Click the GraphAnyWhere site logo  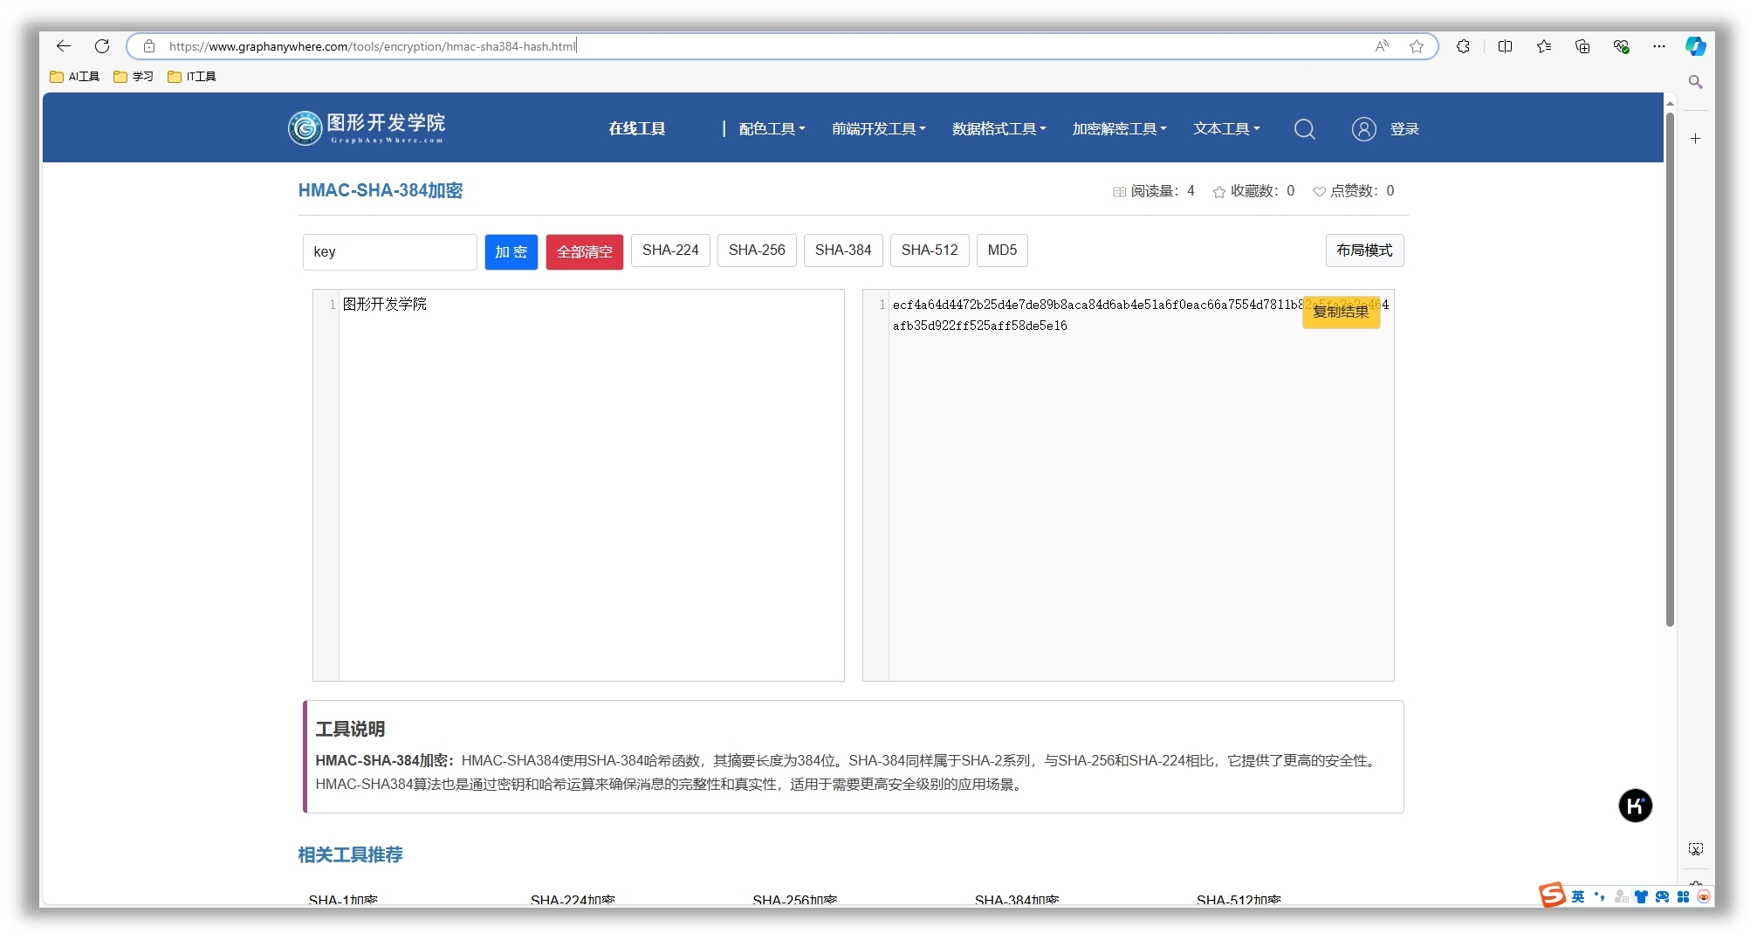367,127
